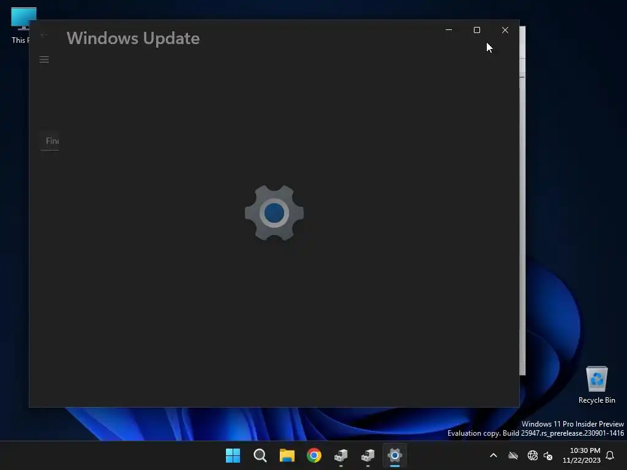Open taskbar Search

point(260,455)
